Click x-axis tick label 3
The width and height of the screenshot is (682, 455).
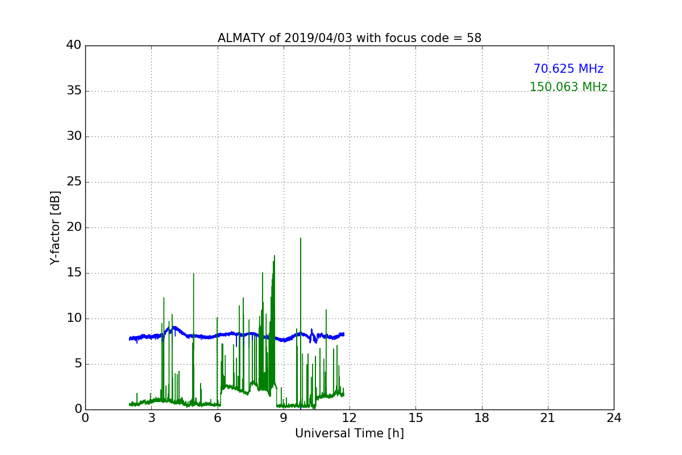(151, 418)
